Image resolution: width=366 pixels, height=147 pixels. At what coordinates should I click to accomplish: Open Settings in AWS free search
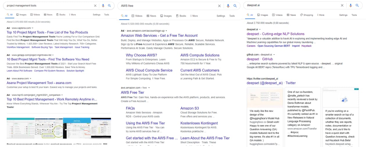(221, 16)
